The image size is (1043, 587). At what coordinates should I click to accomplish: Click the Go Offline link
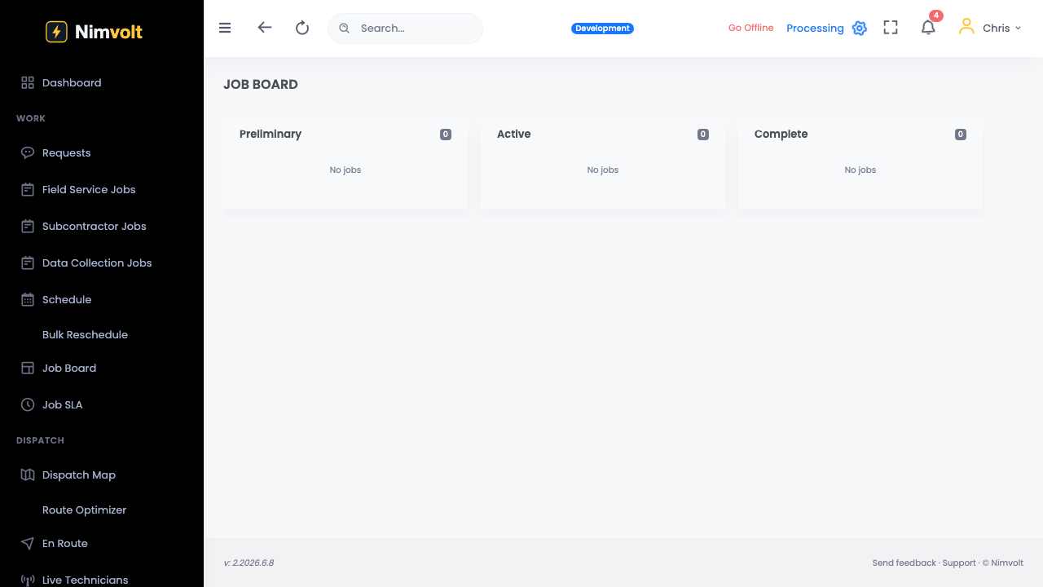click(x=750, y=28)
